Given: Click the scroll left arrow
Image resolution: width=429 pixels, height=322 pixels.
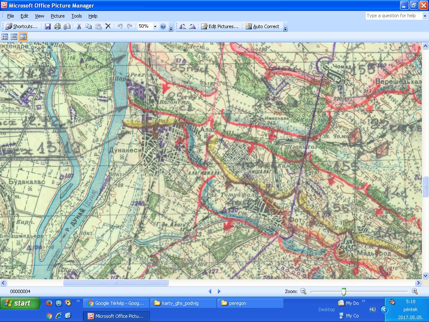Looking at the screenshot, I should tap(3, 283).
